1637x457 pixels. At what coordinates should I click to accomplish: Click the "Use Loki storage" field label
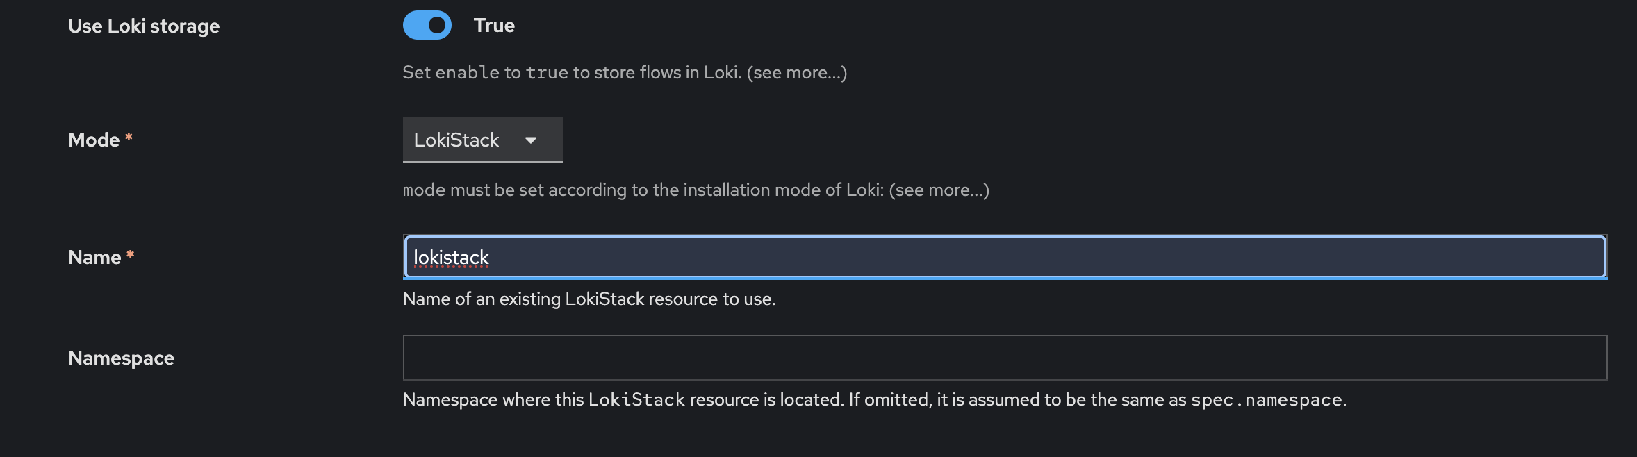point(144,26)
